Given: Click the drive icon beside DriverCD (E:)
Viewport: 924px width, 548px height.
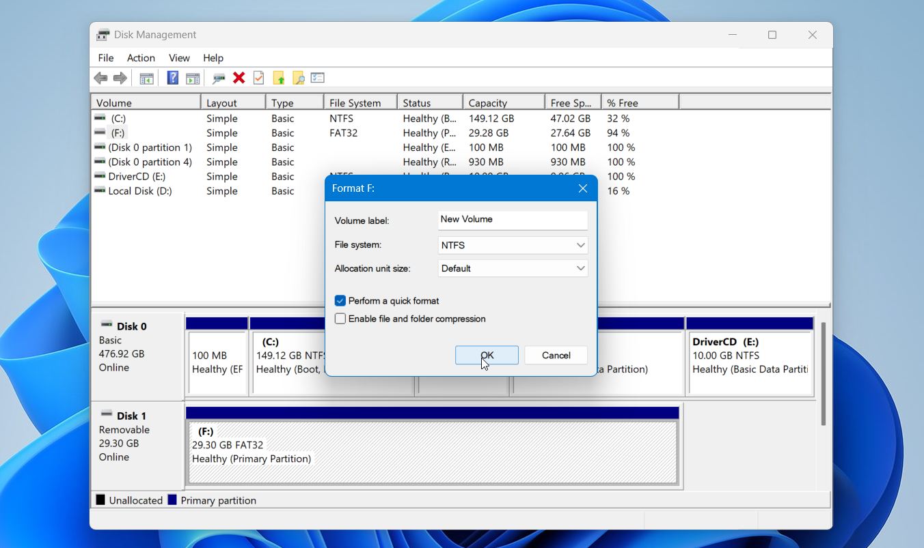Looking at the screenshot, I should coord(99,176).
